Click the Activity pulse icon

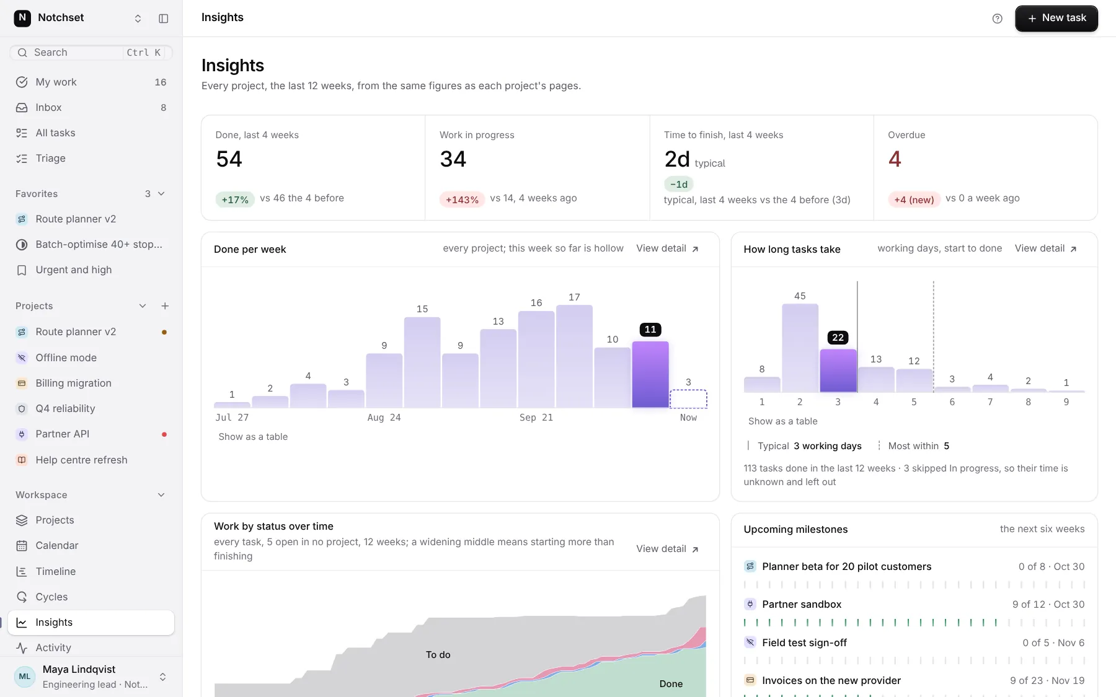[x=22, y=648]
